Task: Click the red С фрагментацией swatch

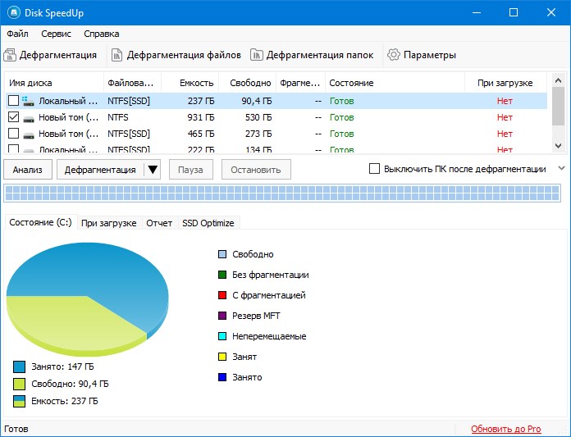Action: pyautogui.click(x=222, y=295)
